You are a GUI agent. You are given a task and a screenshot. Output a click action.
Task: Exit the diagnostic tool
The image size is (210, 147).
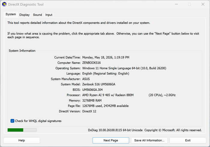click(x=188, y=140)
